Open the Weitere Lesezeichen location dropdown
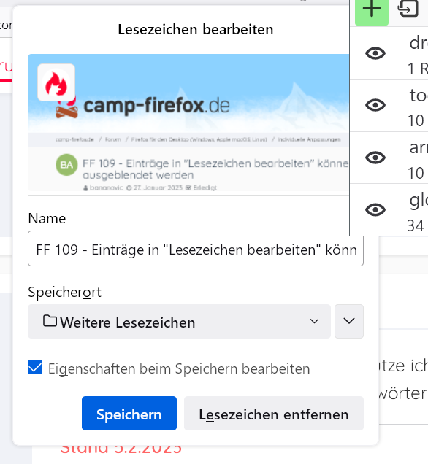 (x=179, y=321)
